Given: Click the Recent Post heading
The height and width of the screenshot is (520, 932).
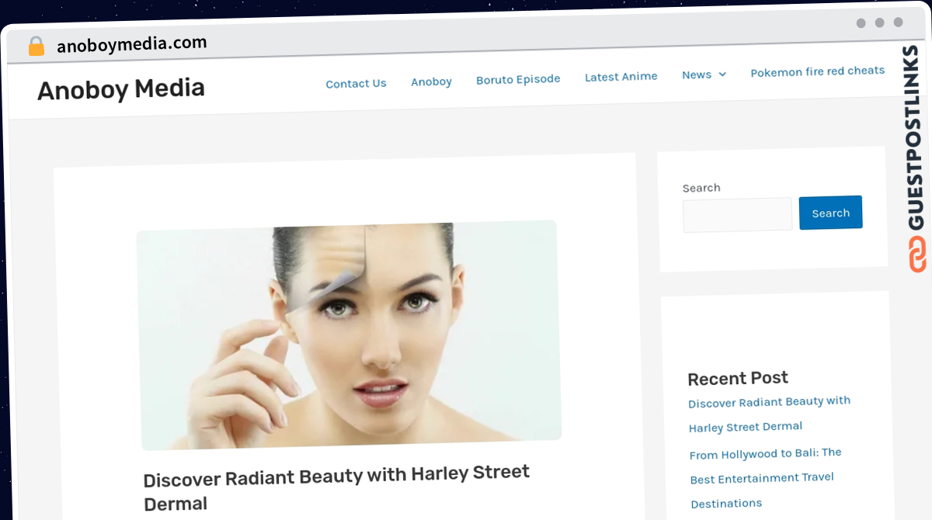Looking at the screenshot, I should 738,378.
